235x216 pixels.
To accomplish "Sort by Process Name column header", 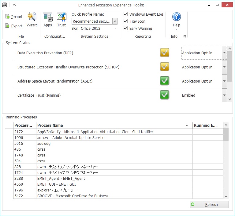I will tap(114, 125).
